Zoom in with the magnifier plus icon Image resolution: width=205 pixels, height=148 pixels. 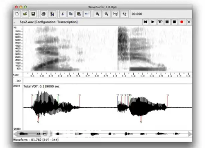(x=98, y=14)
